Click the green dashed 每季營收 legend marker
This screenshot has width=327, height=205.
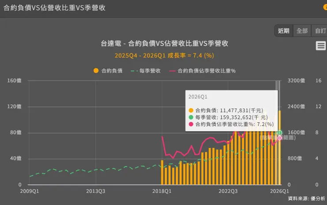[x=134, y=71]
